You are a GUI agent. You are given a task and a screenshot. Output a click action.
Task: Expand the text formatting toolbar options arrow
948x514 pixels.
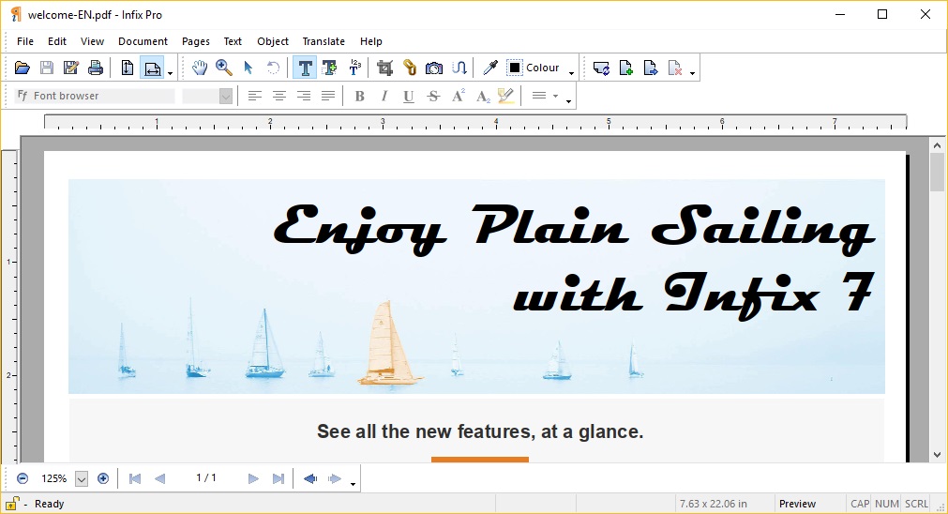(x=568, y=101)
